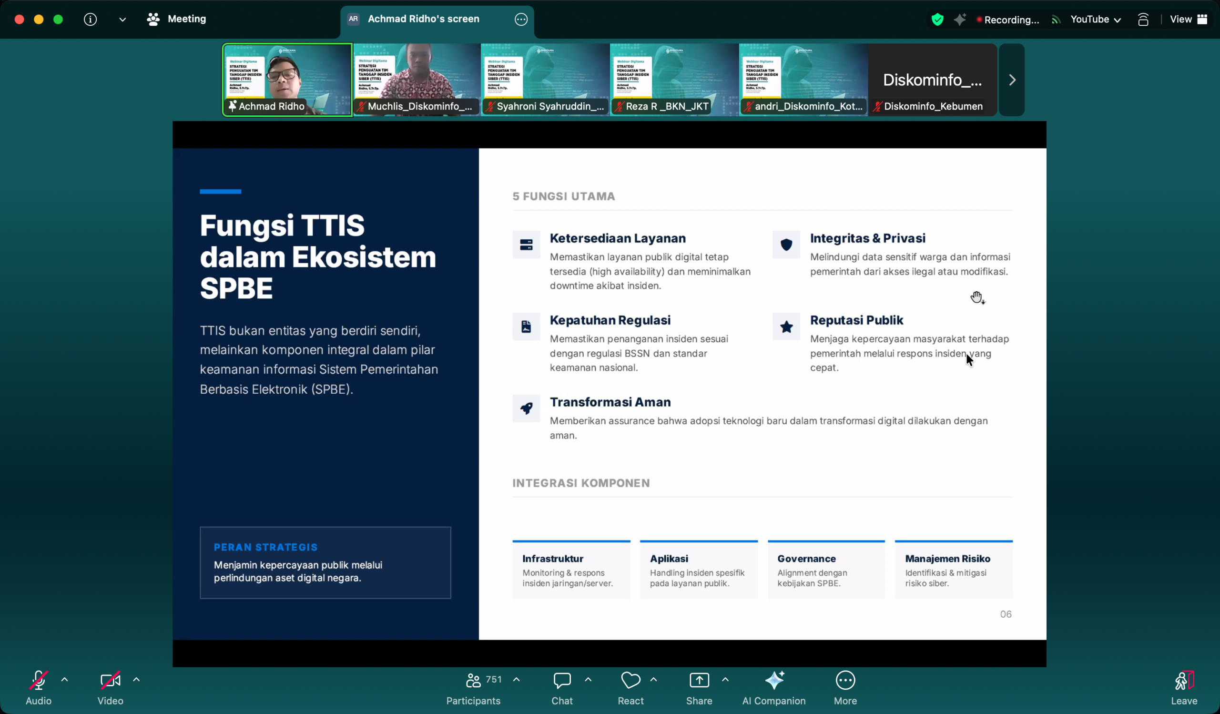Image resolution: width=1220 pixels, height=714 pixels.
Task: Expand the video settings arrow
Action: 136,680
